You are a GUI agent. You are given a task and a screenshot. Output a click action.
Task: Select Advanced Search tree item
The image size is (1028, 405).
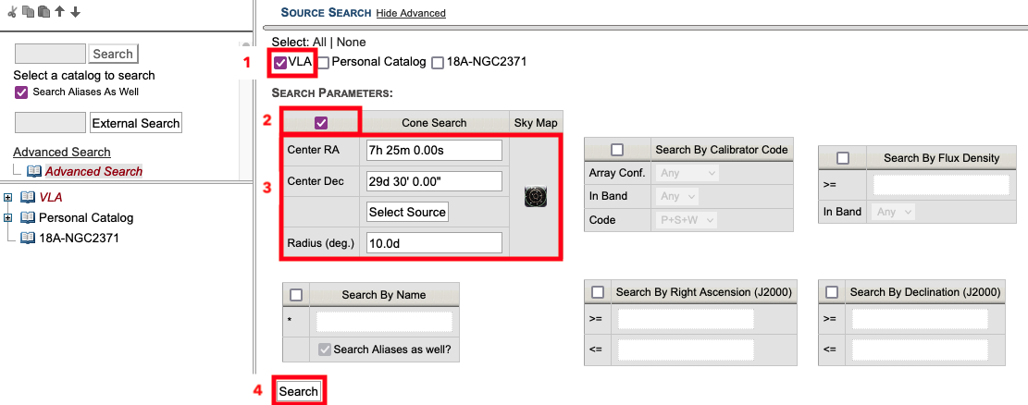click(x=93, y=171)
